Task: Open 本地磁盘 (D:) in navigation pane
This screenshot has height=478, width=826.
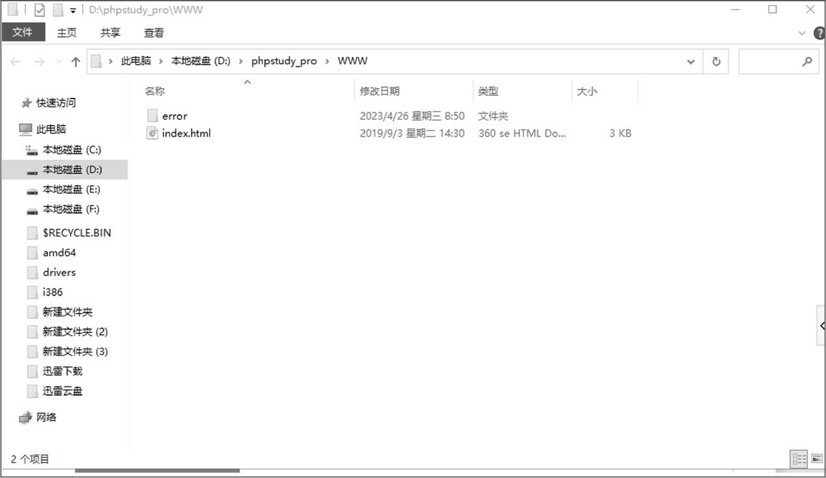Action: [x=73, y=170]
